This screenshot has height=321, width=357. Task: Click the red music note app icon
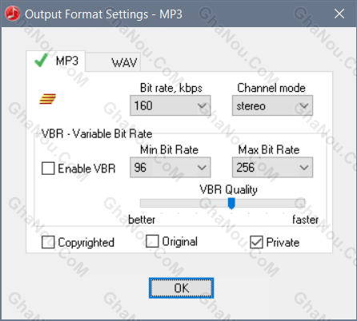[12, 14]
